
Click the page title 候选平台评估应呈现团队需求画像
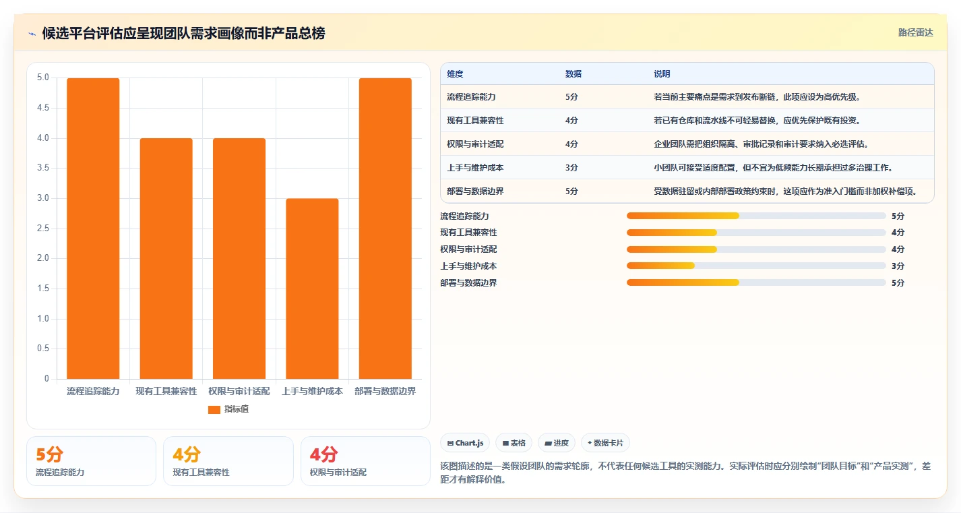(x=183, y=33)
